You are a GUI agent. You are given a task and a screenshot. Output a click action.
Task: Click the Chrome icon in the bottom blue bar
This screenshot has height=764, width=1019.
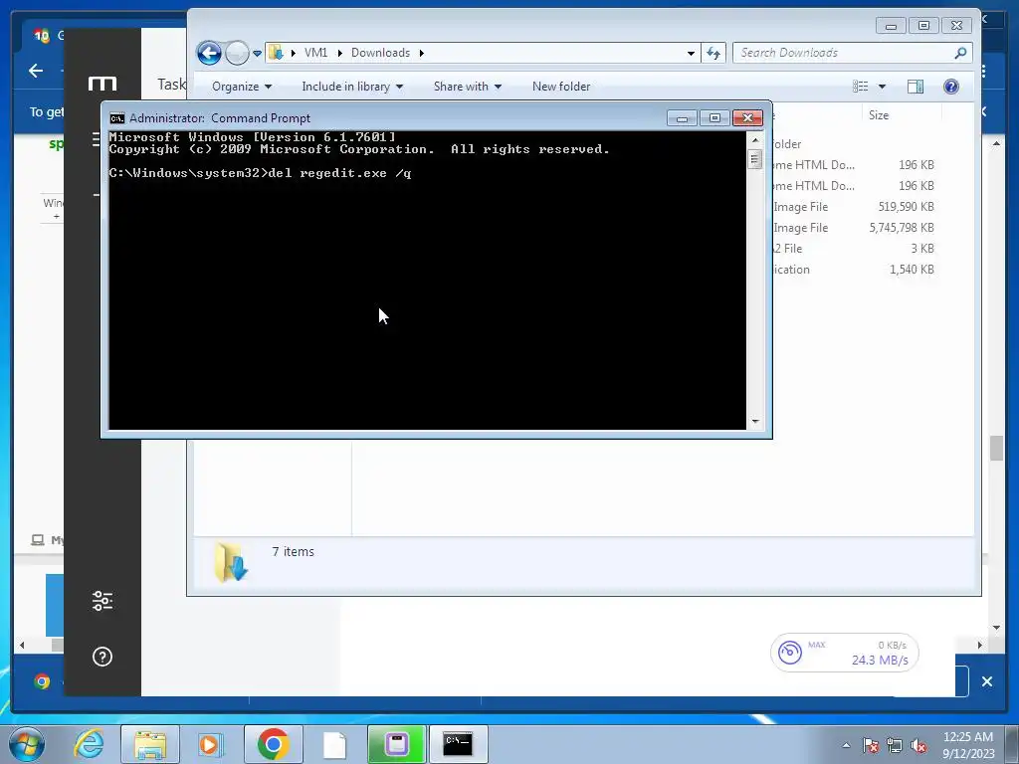coord(42,681)
